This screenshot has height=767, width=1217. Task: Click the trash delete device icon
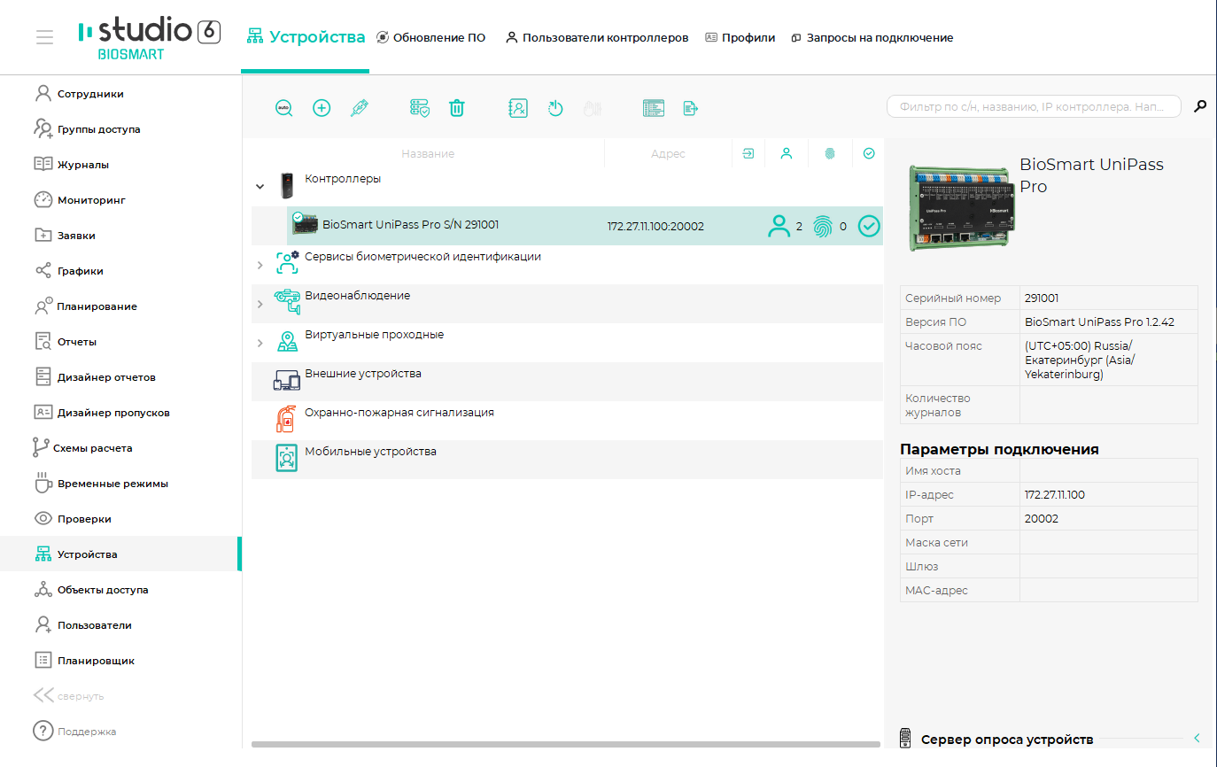click(x=457, y=108)
